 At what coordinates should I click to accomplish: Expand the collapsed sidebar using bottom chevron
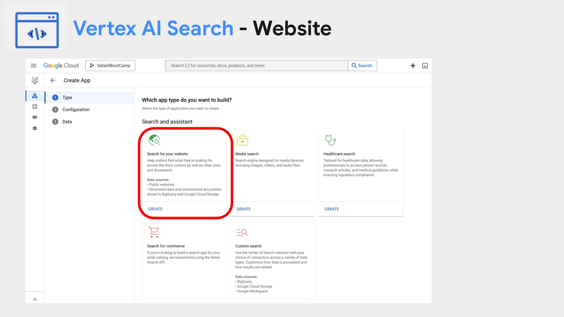[x=35, y=299]
